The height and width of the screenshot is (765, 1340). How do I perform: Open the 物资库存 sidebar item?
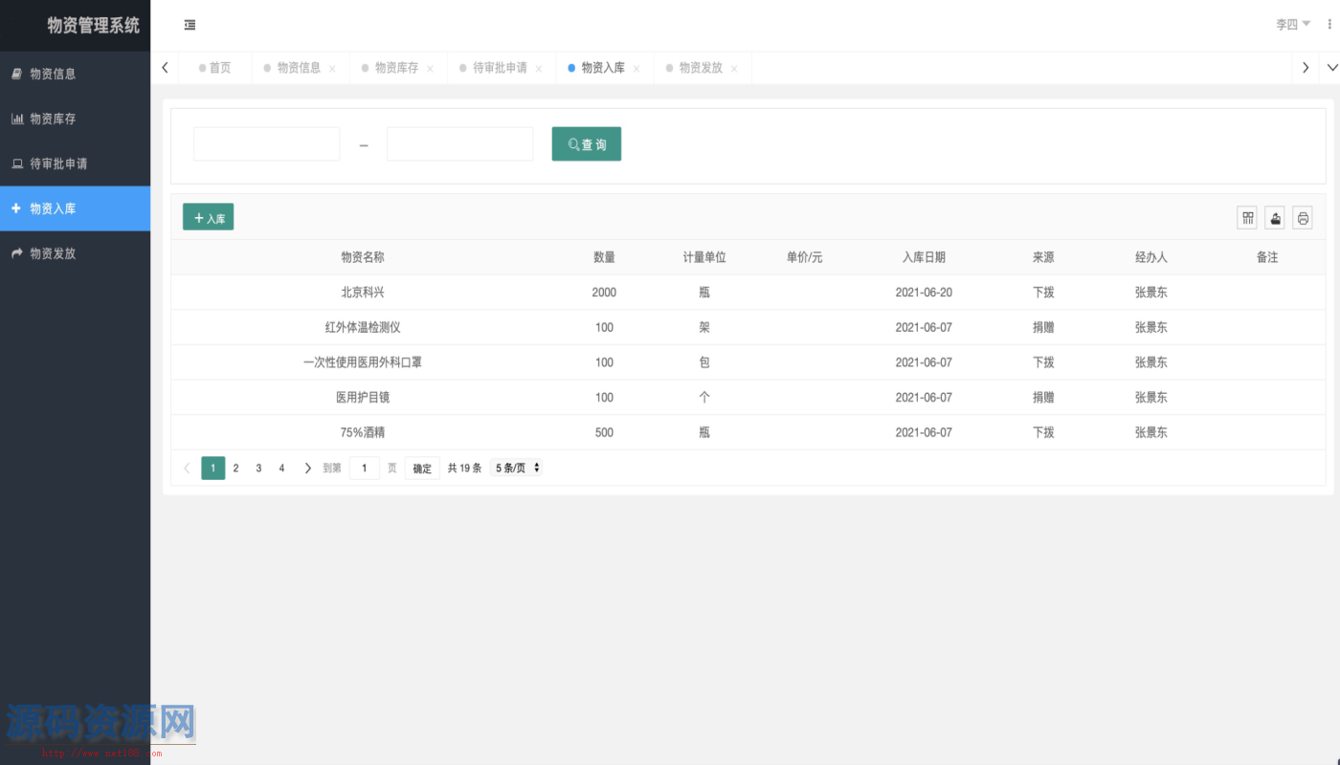click(x=75, y=119)
